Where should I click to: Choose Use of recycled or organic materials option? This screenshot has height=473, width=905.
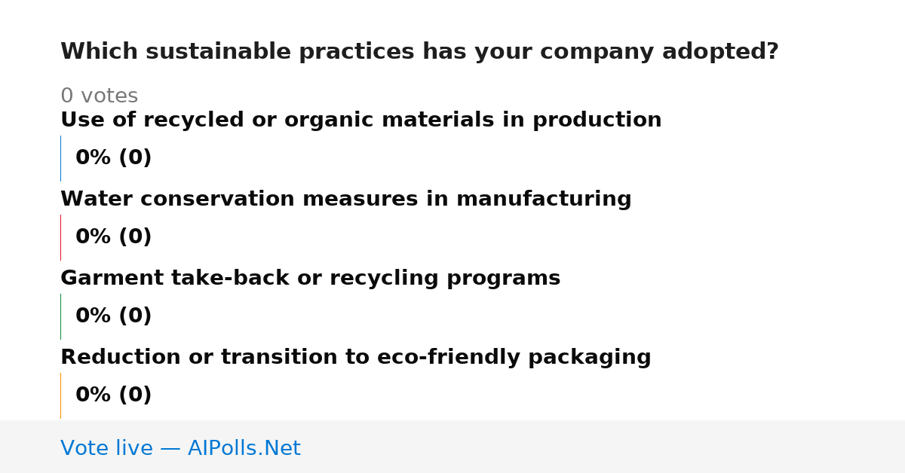tap(360, 121)
